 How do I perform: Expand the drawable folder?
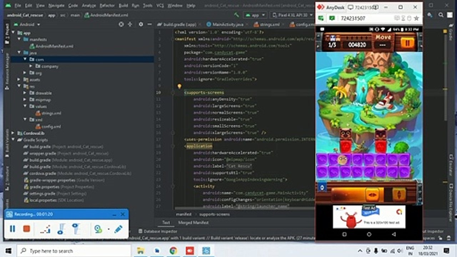coord(26,93)
